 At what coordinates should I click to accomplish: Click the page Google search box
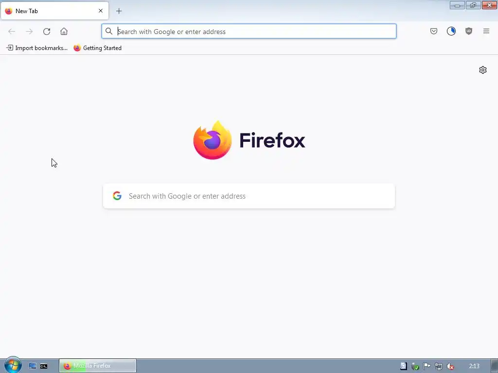coord(249,196)
